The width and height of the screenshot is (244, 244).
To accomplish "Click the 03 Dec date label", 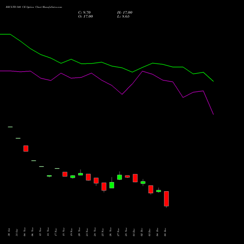I will point(149,232).
